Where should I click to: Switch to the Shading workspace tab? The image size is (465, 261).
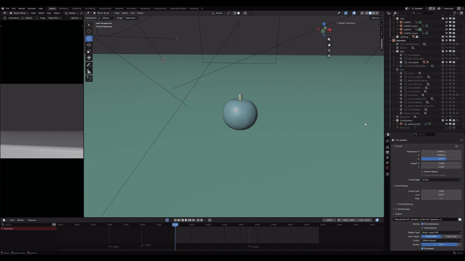[119, 9]
